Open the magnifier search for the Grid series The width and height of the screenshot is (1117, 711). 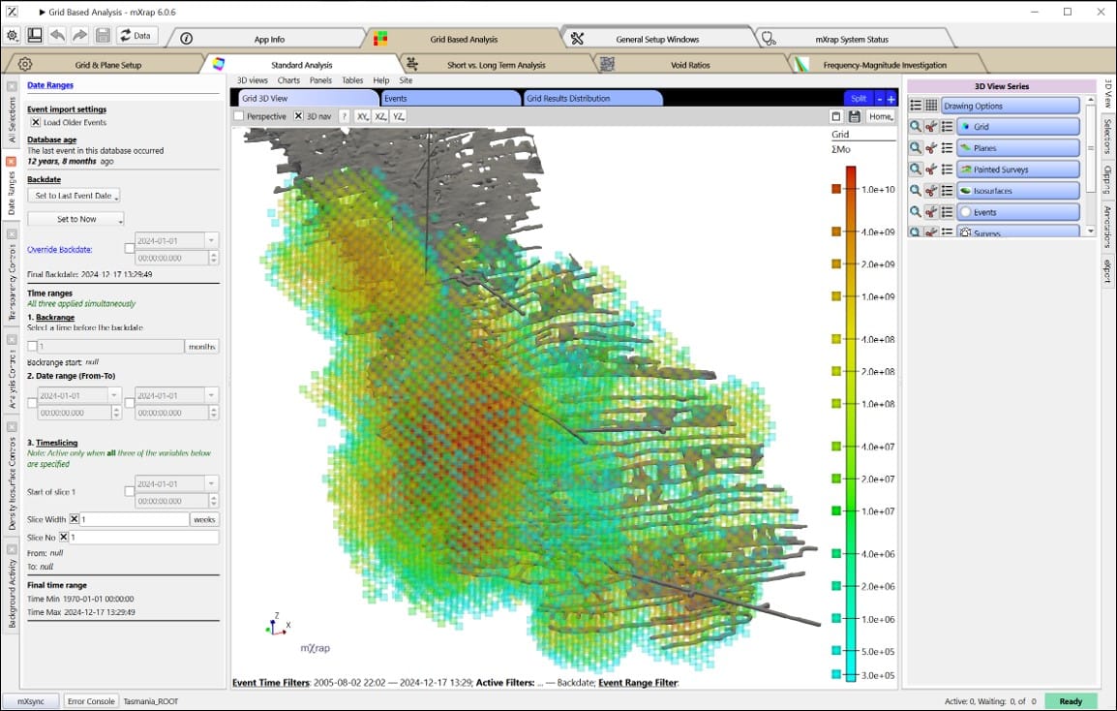coord(915,127)
